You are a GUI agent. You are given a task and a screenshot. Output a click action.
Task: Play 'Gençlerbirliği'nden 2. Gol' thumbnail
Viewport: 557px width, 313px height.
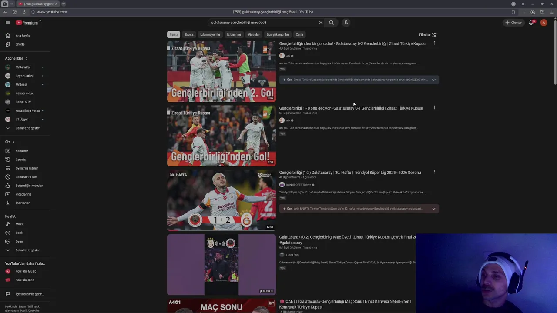[x=221, y=71]
